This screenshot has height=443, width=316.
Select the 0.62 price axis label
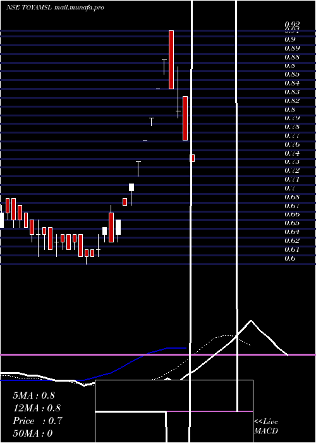point(292,240)
